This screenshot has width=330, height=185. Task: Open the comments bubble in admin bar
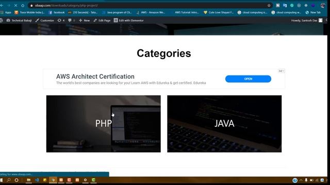[x=72, y=21]
